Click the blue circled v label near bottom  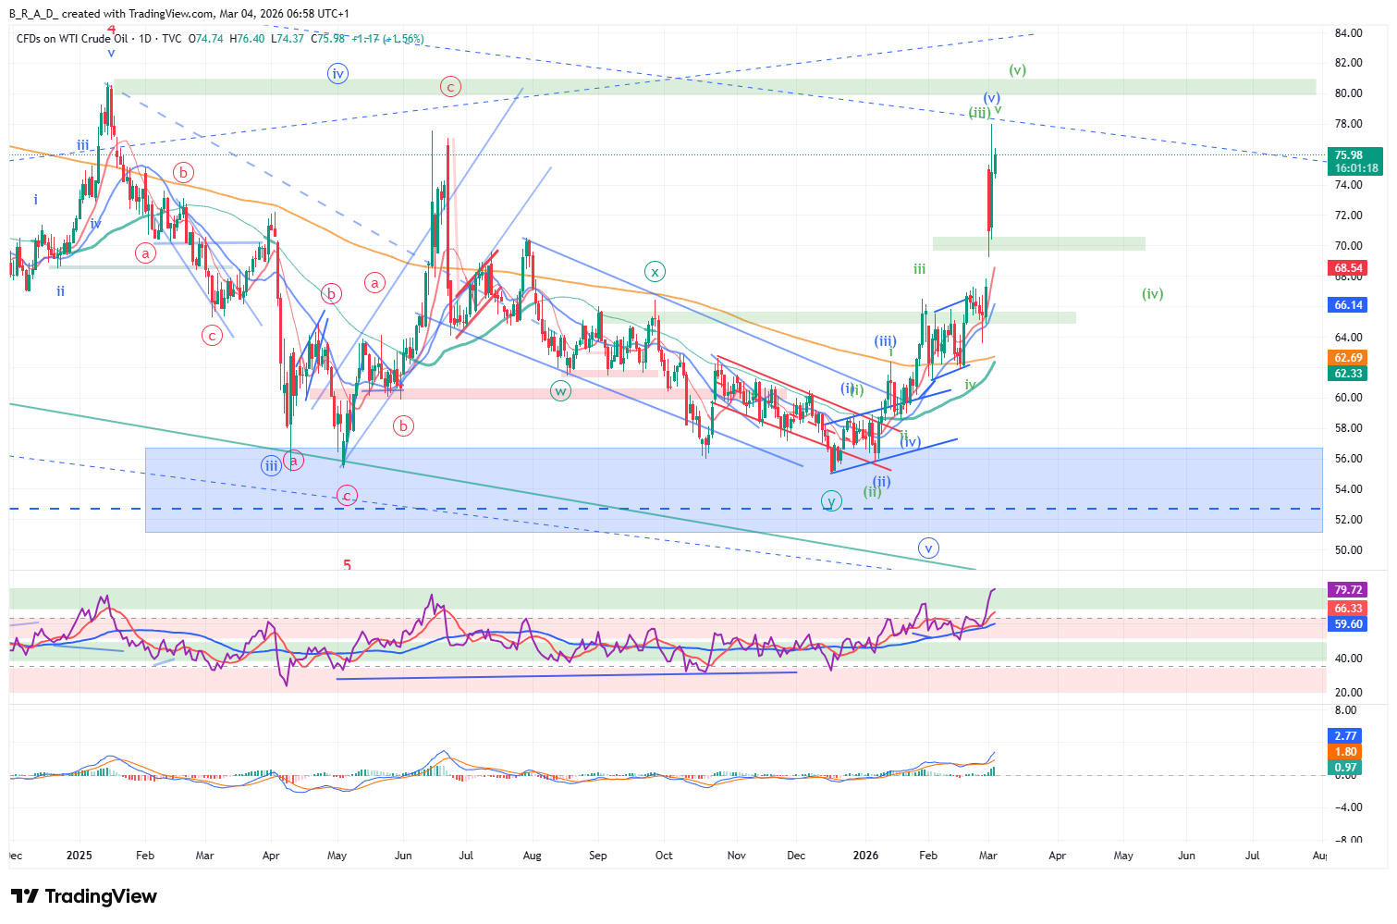[x=928, y=548]
